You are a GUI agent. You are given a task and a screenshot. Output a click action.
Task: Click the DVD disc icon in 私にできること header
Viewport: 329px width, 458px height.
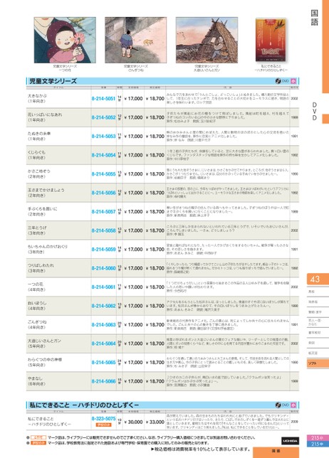coord(278,405)
